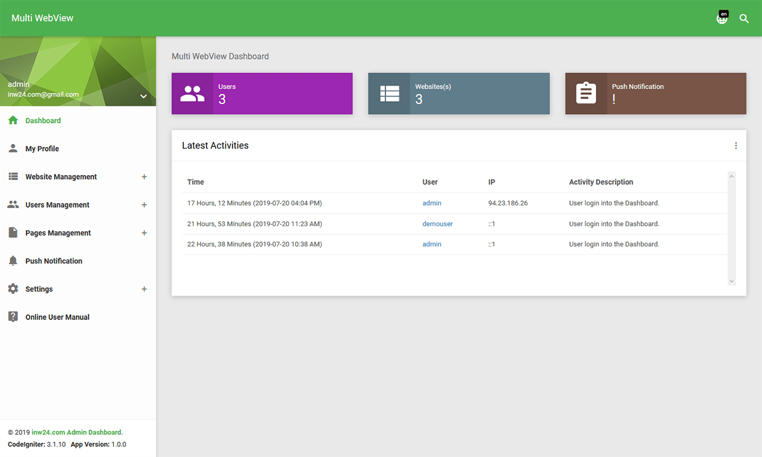Image resolution: width=762 pixels, height=457 pixels.
Task: Click the Push Notification clipboard icon
Action: point(586,93)
